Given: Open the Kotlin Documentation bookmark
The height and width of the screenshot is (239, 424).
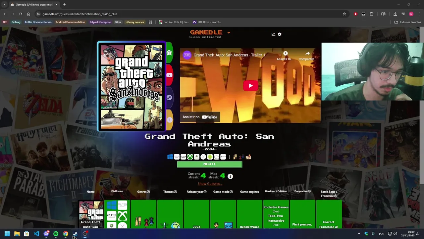Looking at the screenshot, I should pyautogui.click(x=38, y=22).
